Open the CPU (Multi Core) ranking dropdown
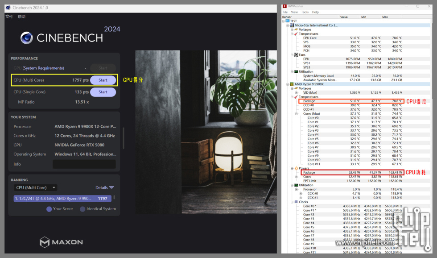Screen dimensions: 437x258 pyautogui.click(x=36, y=187)
